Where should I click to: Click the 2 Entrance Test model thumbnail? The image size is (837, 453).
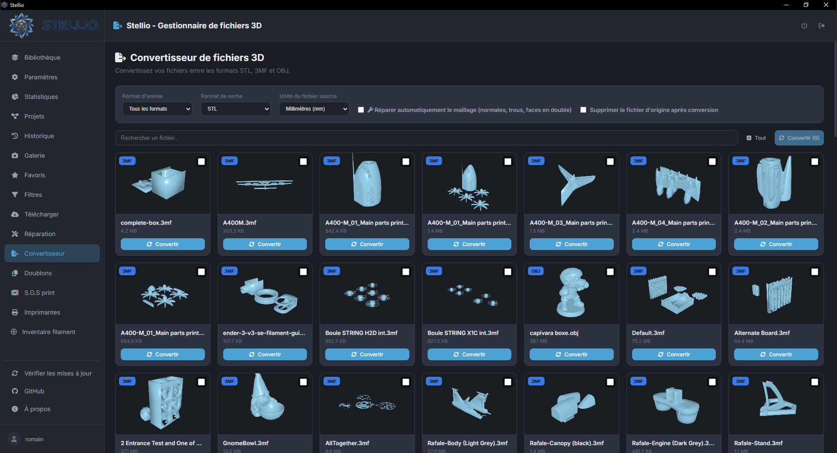click(x=163, y=404)
